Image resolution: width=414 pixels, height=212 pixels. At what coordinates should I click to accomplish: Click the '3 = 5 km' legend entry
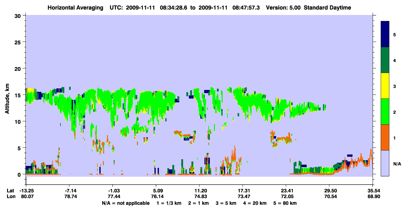pos(226,203)
